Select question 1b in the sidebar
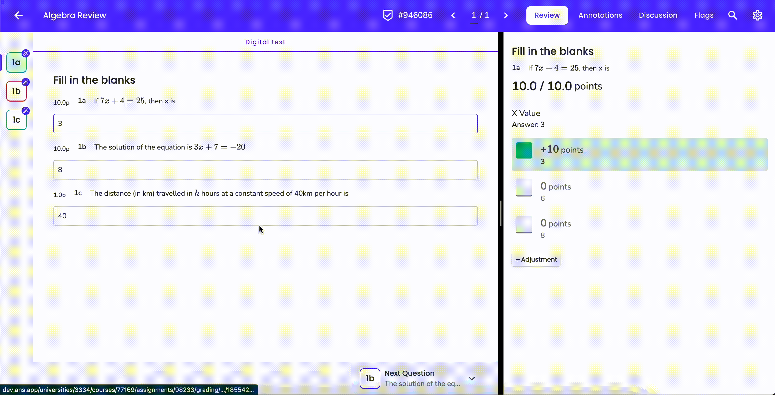 click(16, 91)
